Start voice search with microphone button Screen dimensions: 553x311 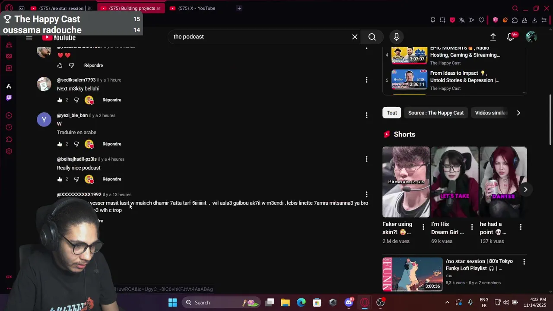point(397,37)
